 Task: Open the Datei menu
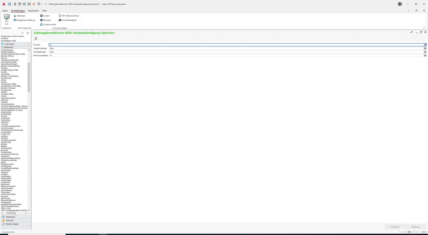click(5, 11)
